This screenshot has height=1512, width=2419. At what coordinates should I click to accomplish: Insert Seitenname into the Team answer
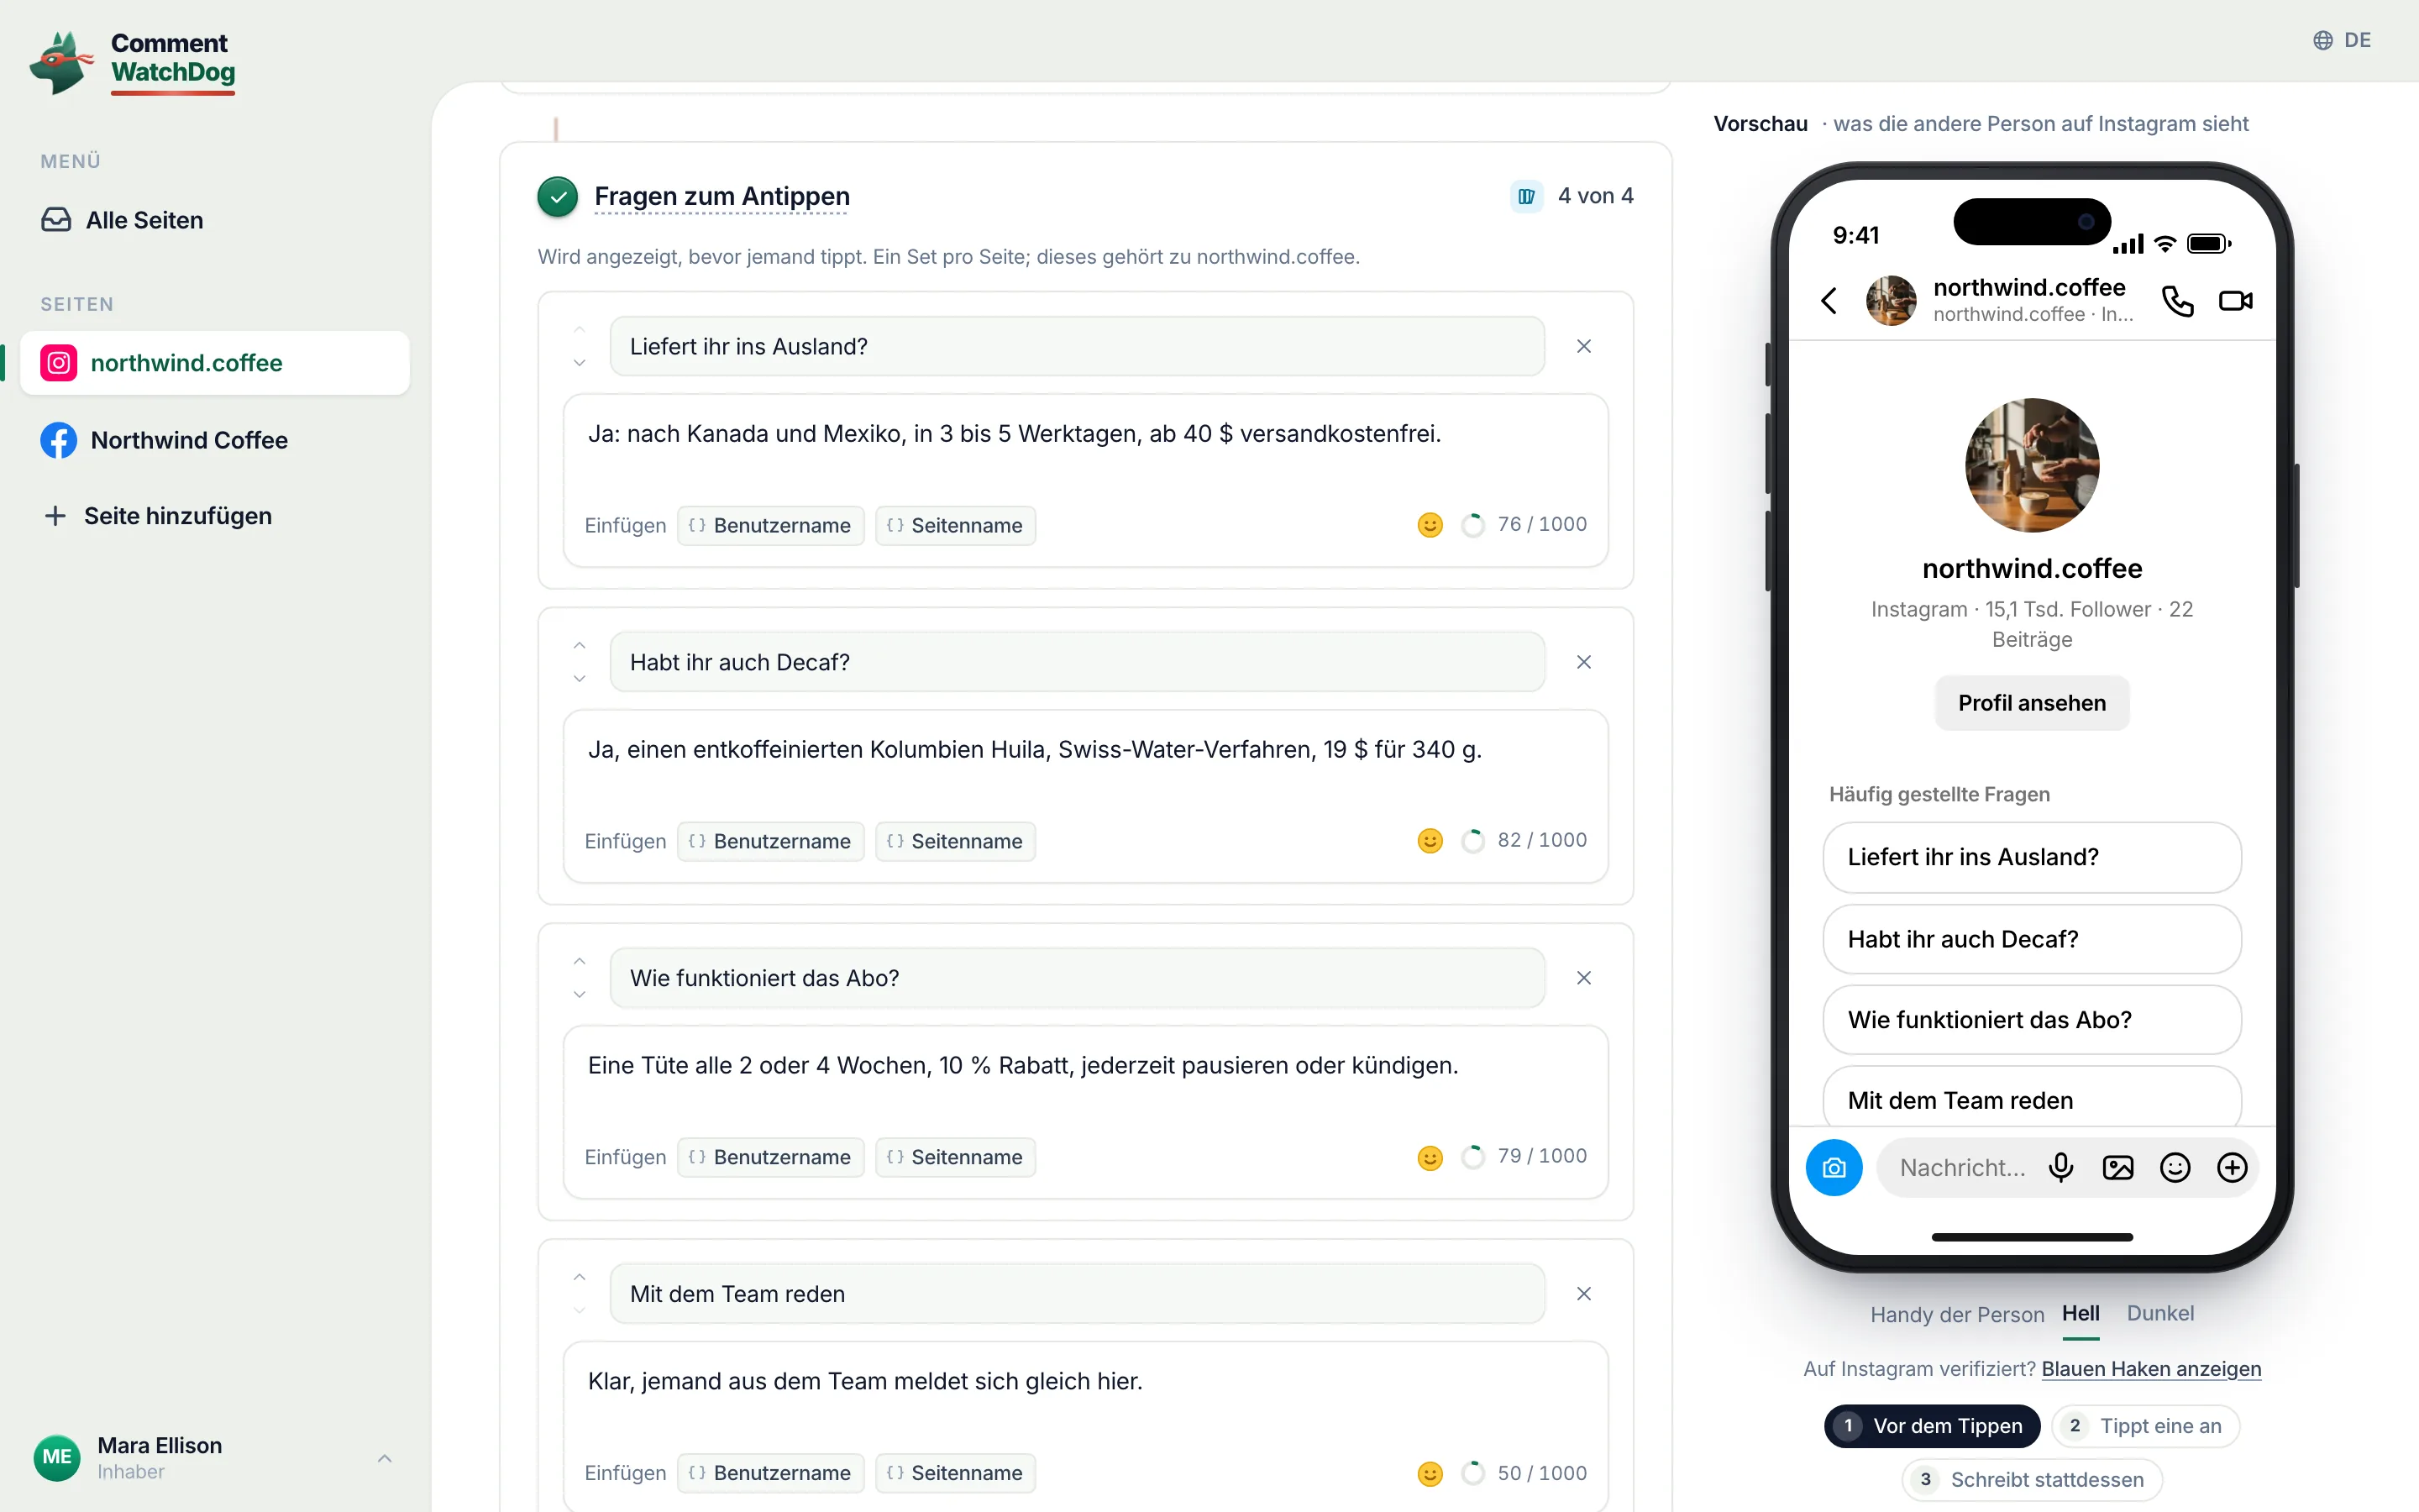956,1473
